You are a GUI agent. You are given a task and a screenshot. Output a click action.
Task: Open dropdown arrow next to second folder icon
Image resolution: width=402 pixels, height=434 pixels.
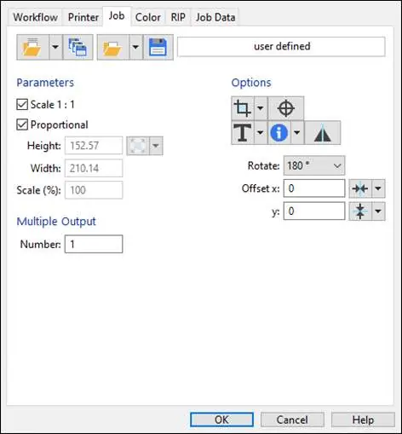136,47
